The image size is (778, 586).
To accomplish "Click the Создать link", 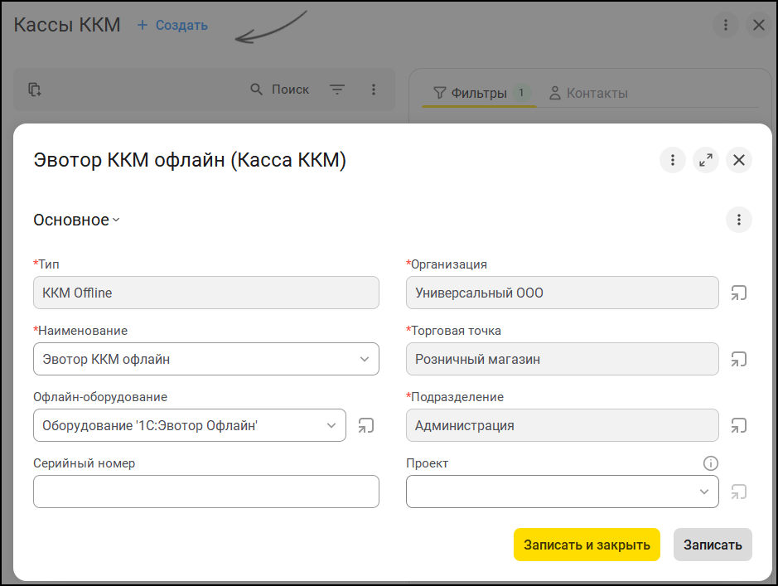I will (x=172, y=25).
